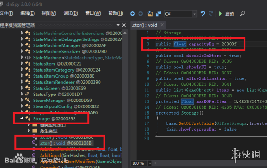Expand StatusItemCategory node
This screenshot has width=267, height=168.
coord(22,69)
